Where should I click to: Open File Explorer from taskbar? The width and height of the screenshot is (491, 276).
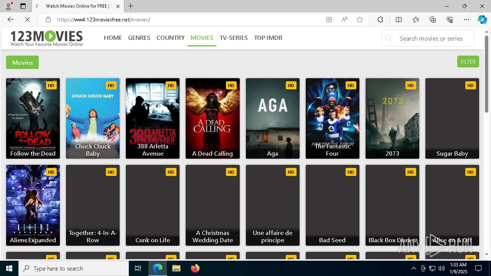point(176,268)
